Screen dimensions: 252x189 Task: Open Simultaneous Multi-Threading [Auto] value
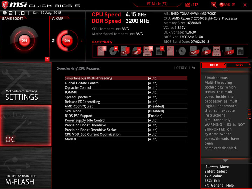click(153, 78)
